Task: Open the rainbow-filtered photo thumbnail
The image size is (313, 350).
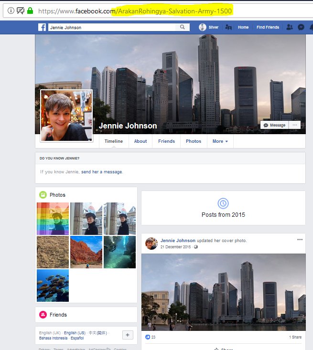Action: [x=53, y=219]
